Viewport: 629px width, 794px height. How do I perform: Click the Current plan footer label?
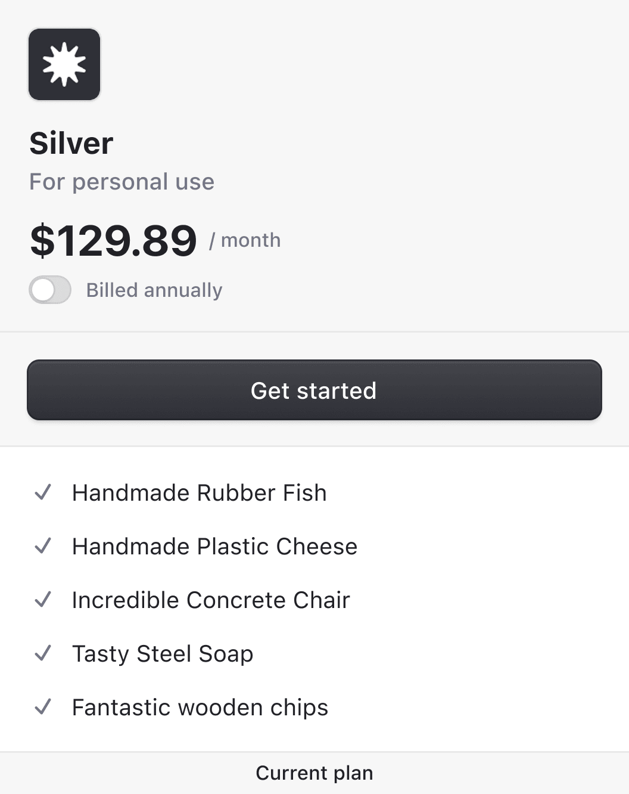tap(314, 773)
